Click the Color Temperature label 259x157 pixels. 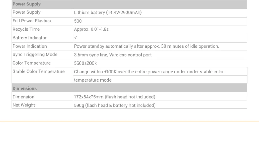(32, 63)
